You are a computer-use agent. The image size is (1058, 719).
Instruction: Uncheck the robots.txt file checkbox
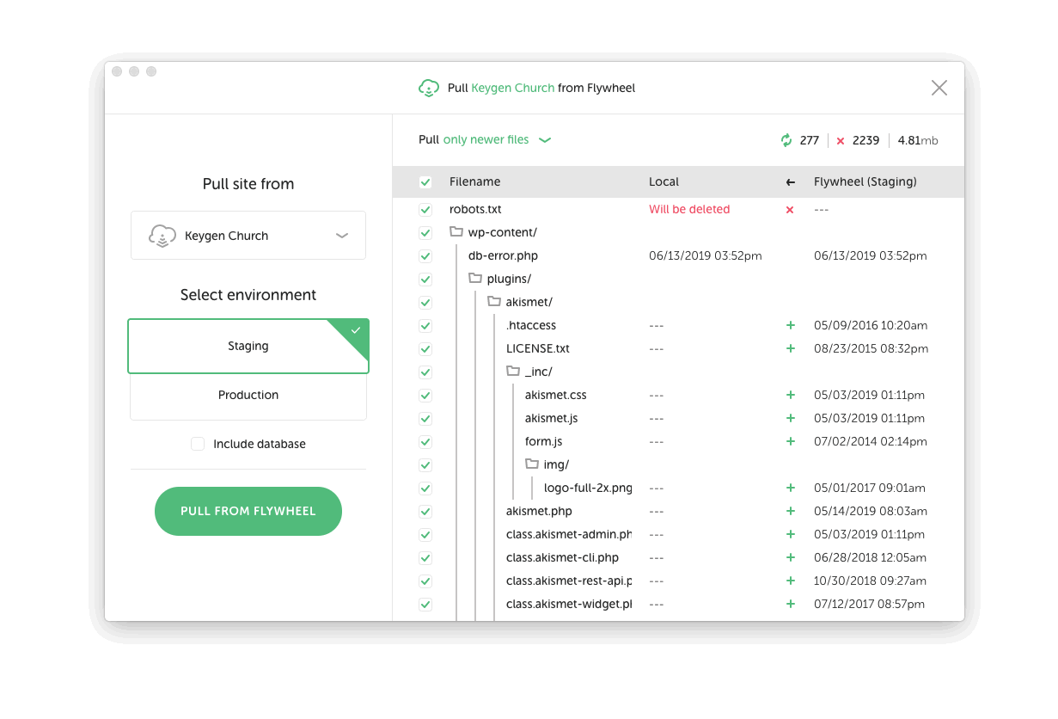click(425, 210)
